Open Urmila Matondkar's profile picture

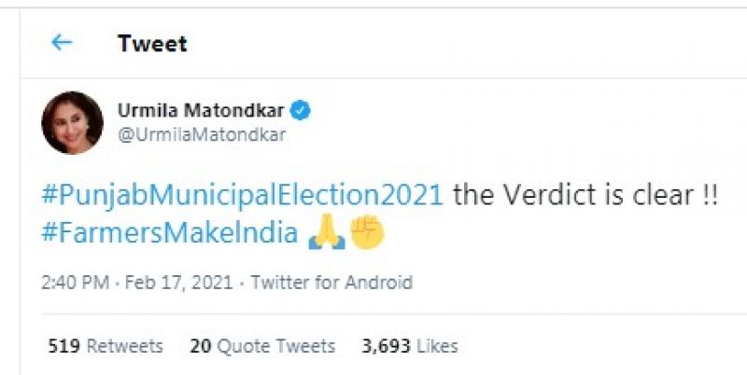point(72,122)
